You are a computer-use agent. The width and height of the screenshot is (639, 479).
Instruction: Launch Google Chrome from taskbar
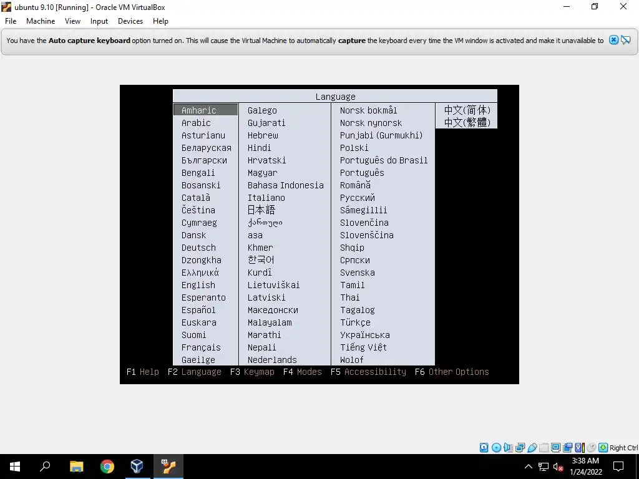107,467
